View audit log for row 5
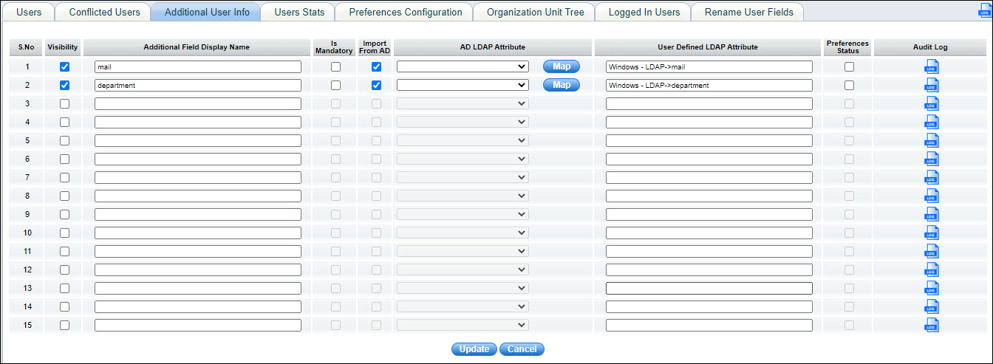Image resolution: width=993 pixels, height=364 pixels. click(x=931, y=140)
